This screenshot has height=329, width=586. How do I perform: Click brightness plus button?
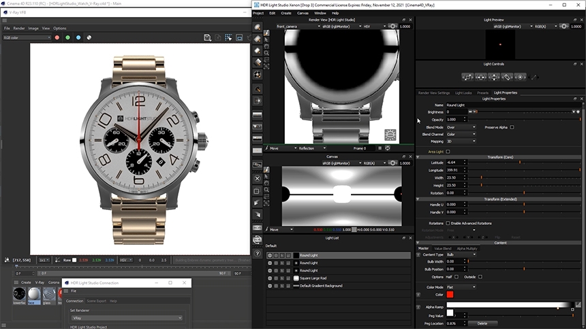pyautogui.click(x=578, y=112)
